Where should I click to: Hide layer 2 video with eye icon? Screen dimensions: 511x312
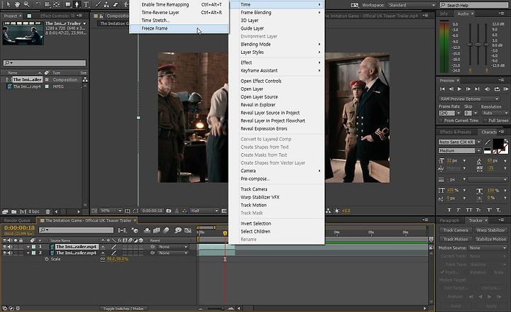pos(4,252)
